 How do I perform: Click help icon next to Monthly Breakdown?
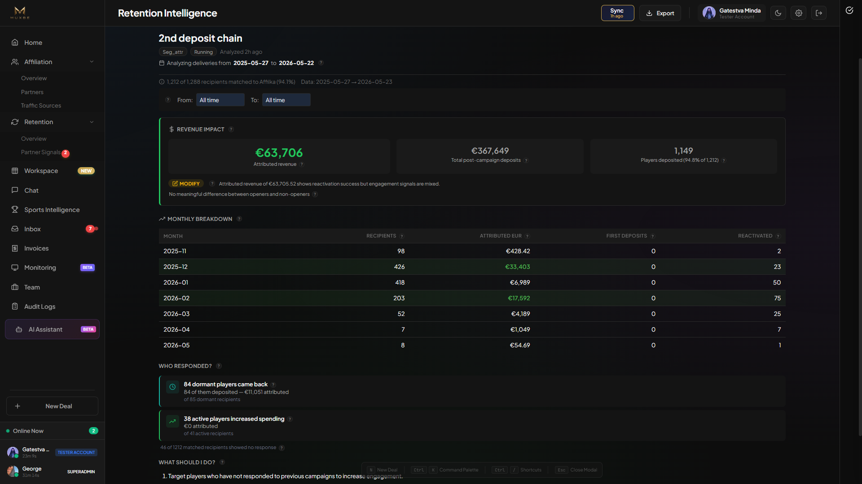coord(239,219)
